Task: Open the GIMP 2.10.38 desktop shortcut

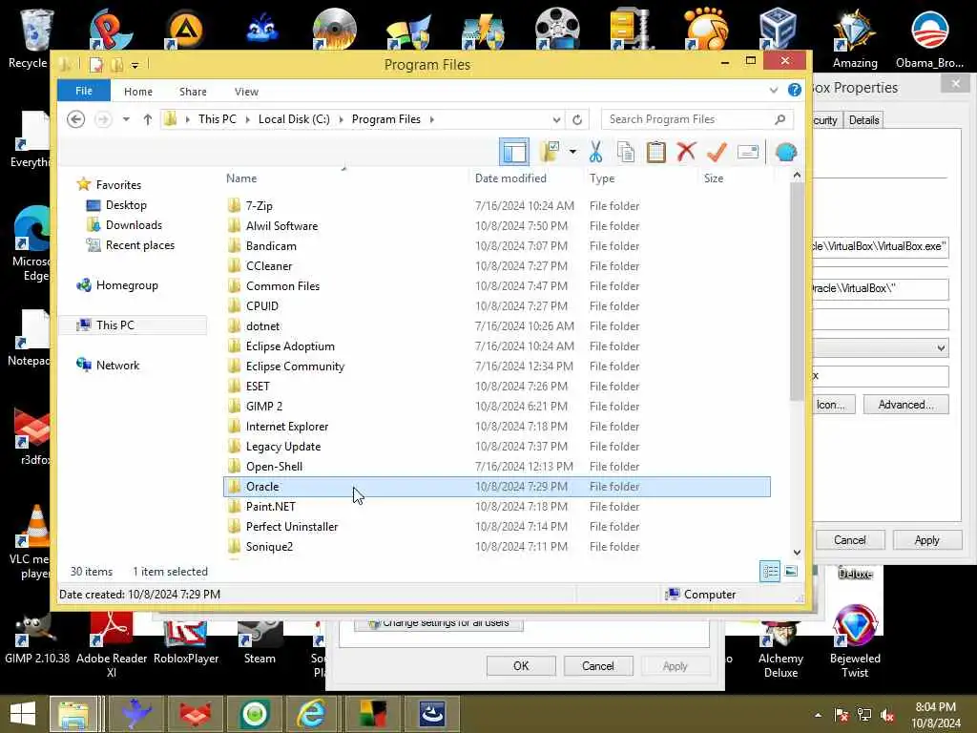Action: (x=37, y=640)
